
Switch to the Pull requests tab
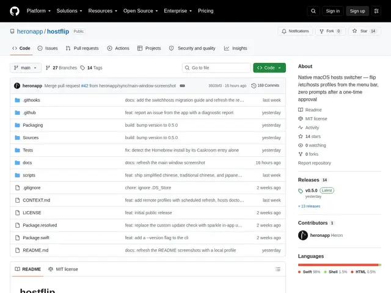[x=82, y=48]
